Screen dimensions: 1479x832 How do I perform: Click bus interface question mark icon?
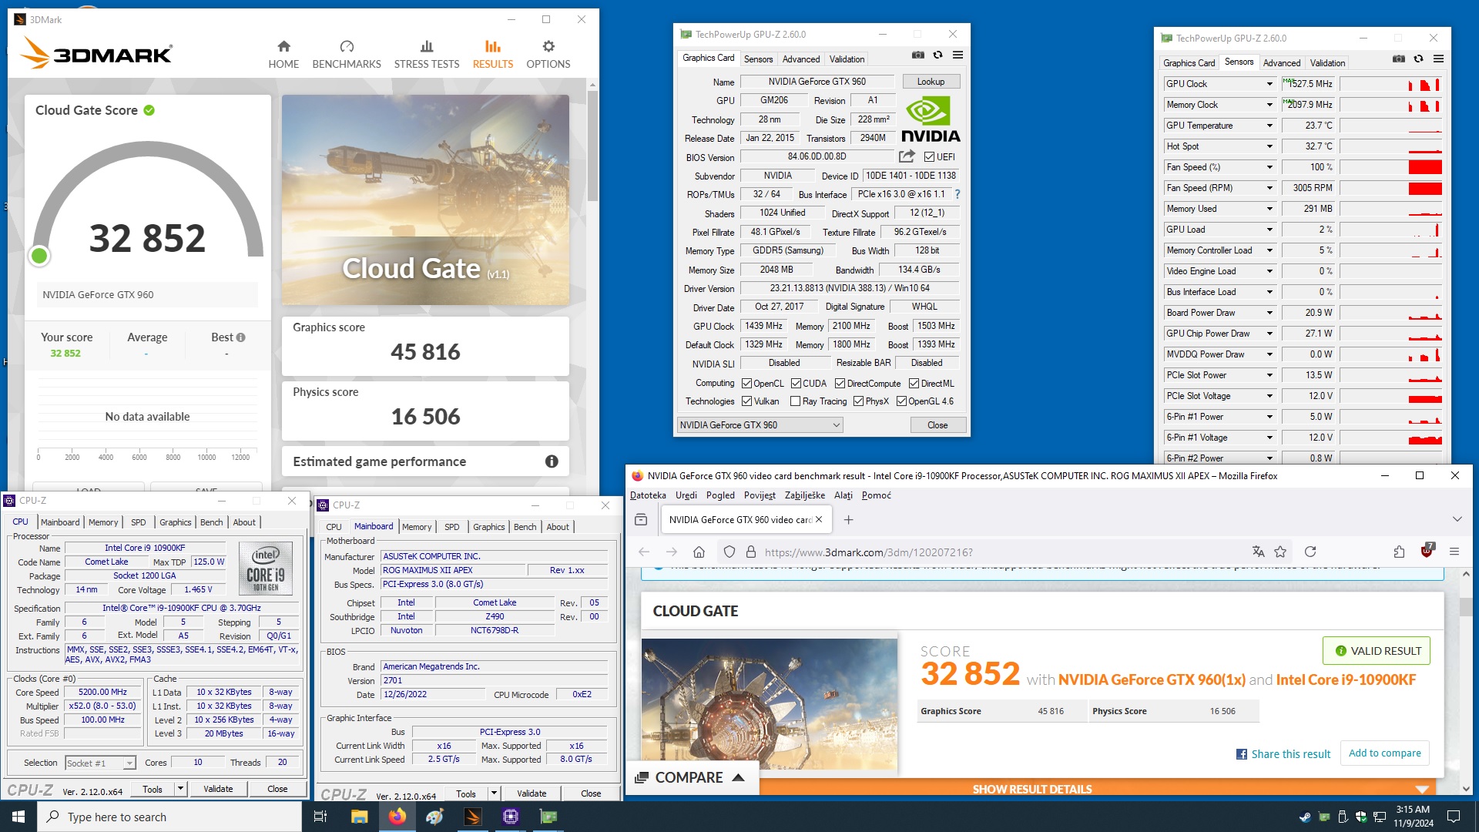coord(957,194)
